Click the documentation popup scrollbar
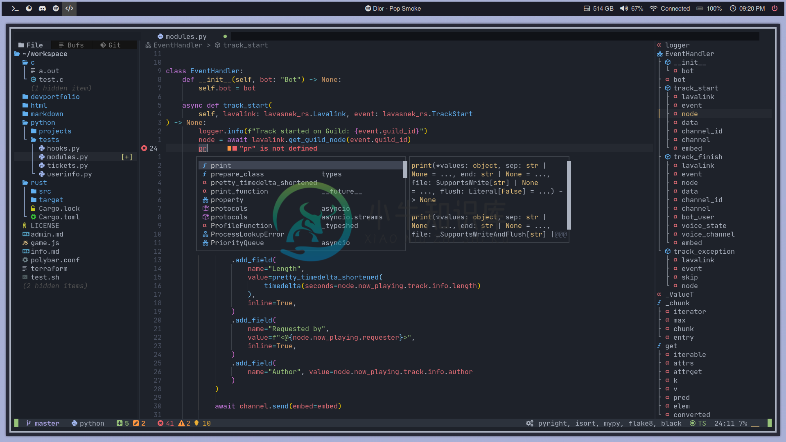The image size is (786, 442). (569, 195)
